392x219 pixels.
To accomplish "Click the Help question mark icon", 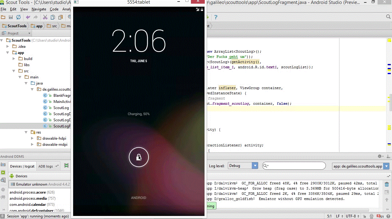I will pos(216,17).
